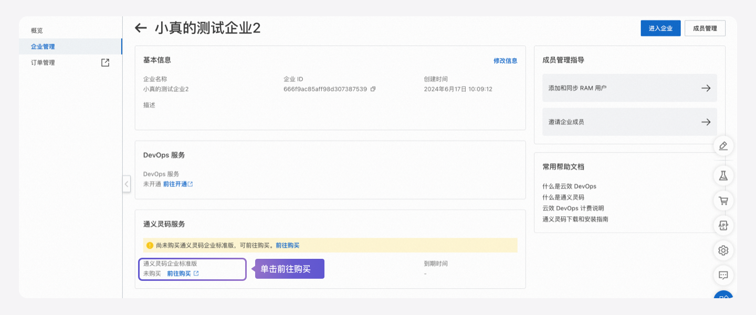Open help doc 云效 DevOps 计费说明
This screenshot has width=756, height=315.
pos(573,208)
